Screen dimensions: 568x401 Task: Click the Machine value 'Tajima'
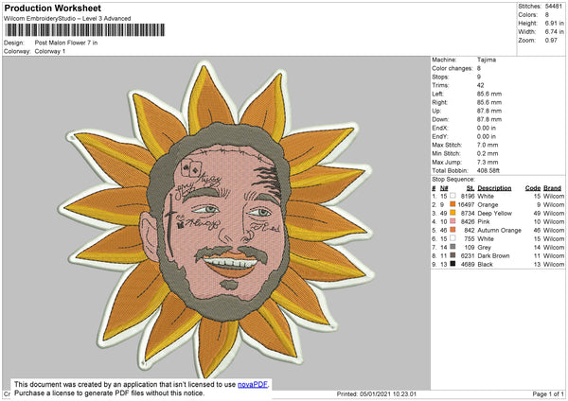487,60
